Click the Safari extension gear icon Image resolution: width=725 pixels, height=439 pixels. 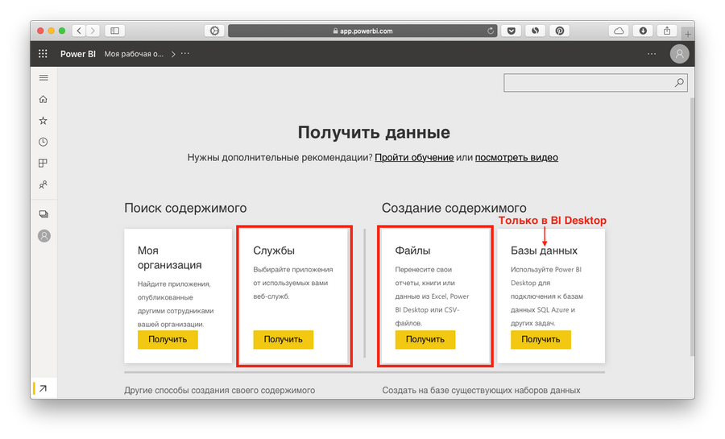[214, 31]
